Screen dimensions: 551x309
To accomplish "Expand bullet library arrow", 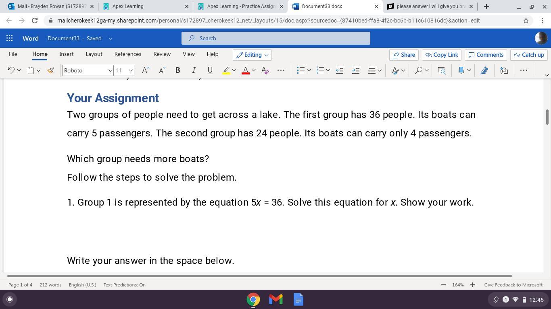I will (x=309, y=70).
